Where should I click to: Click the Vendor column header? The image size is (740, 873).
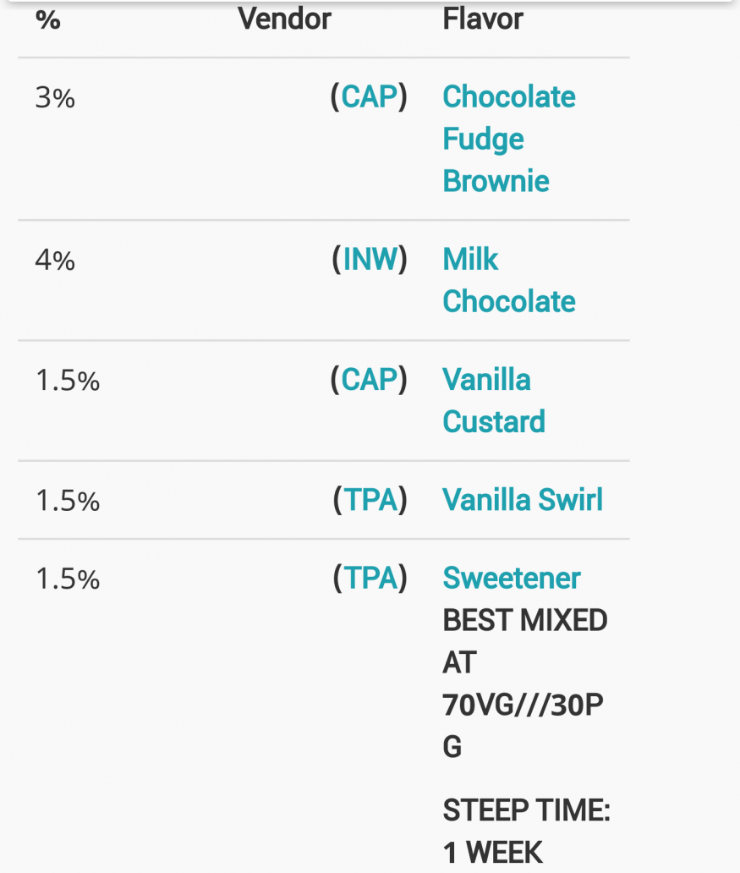(284, 19)
